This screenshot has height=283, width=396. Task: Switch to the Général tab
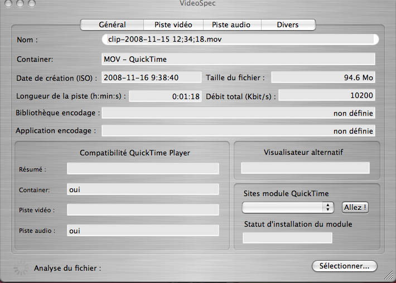[x=112, y=25]
